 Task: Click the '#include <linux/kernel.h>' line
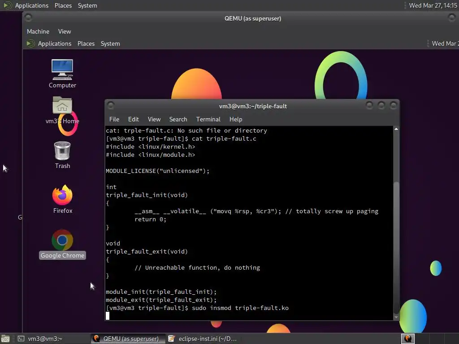[150, 146]
